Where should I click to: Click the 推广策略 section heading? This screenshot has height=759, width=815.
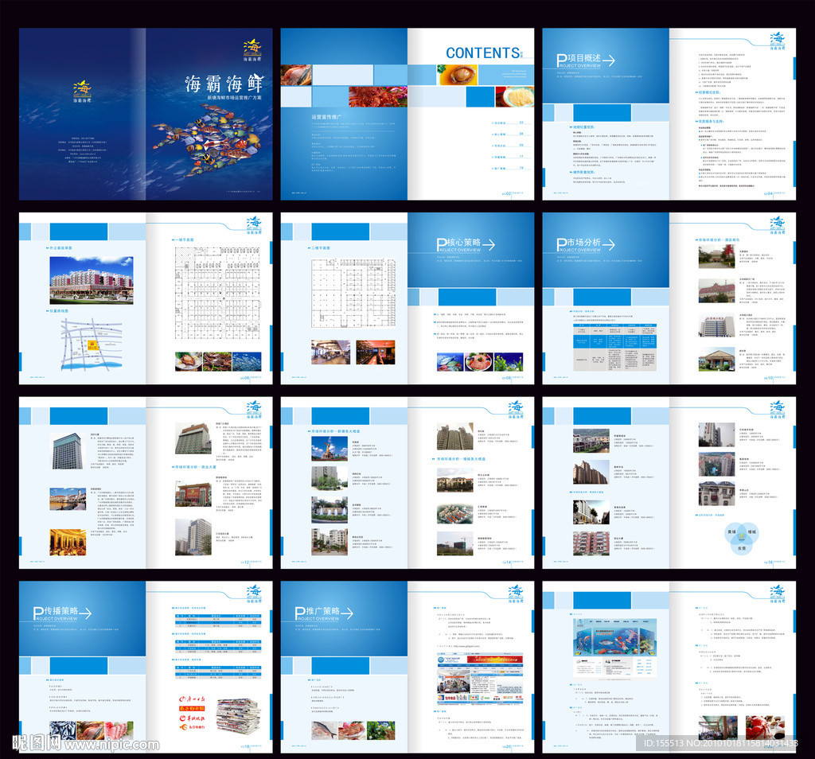click(323, 611)
